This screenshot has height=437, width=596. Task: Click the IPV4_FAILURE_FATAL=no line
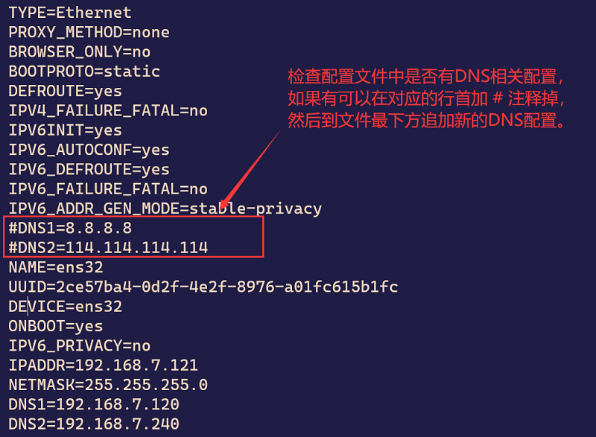coord(108,110)
